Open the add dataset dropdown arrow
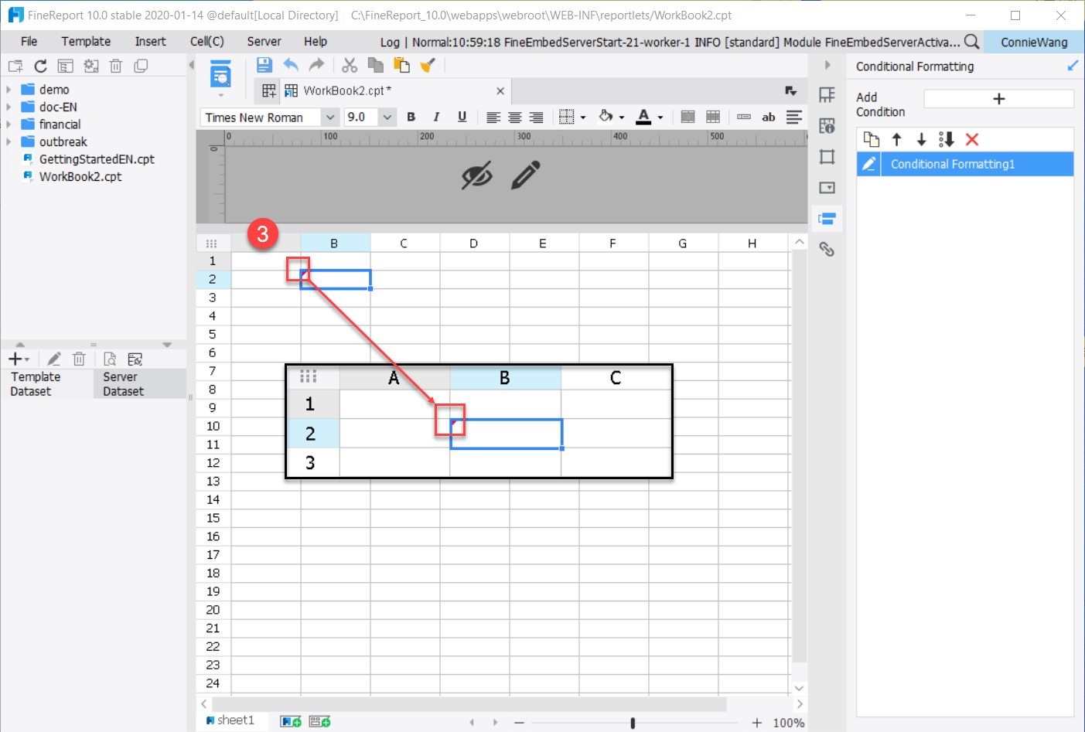 tap(26, 359)
